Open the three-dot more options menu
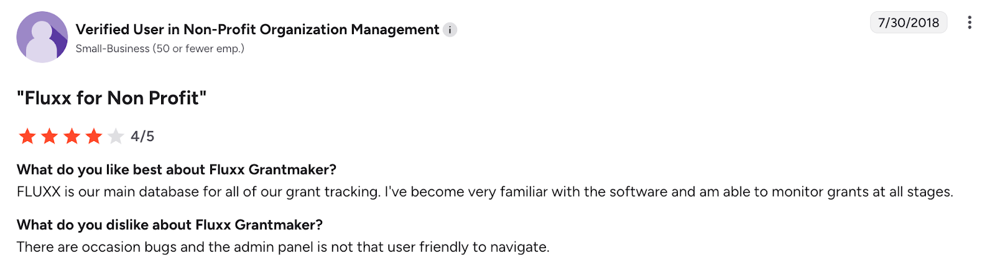The image size is (995, 266). 969,23
